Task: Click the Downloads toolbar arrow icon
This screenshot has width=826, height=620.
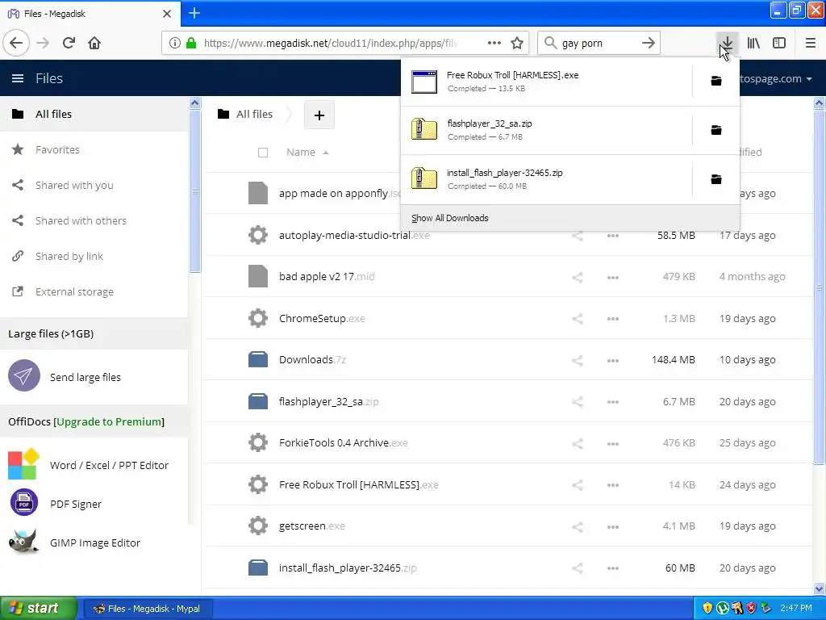Action: [727, 44]
